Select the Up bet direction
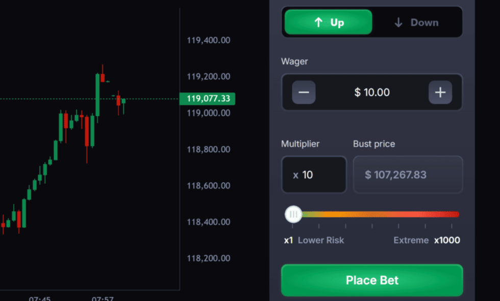Image resolution: width=500 pixels, height=301 pixels. click(x=328, y=22)
